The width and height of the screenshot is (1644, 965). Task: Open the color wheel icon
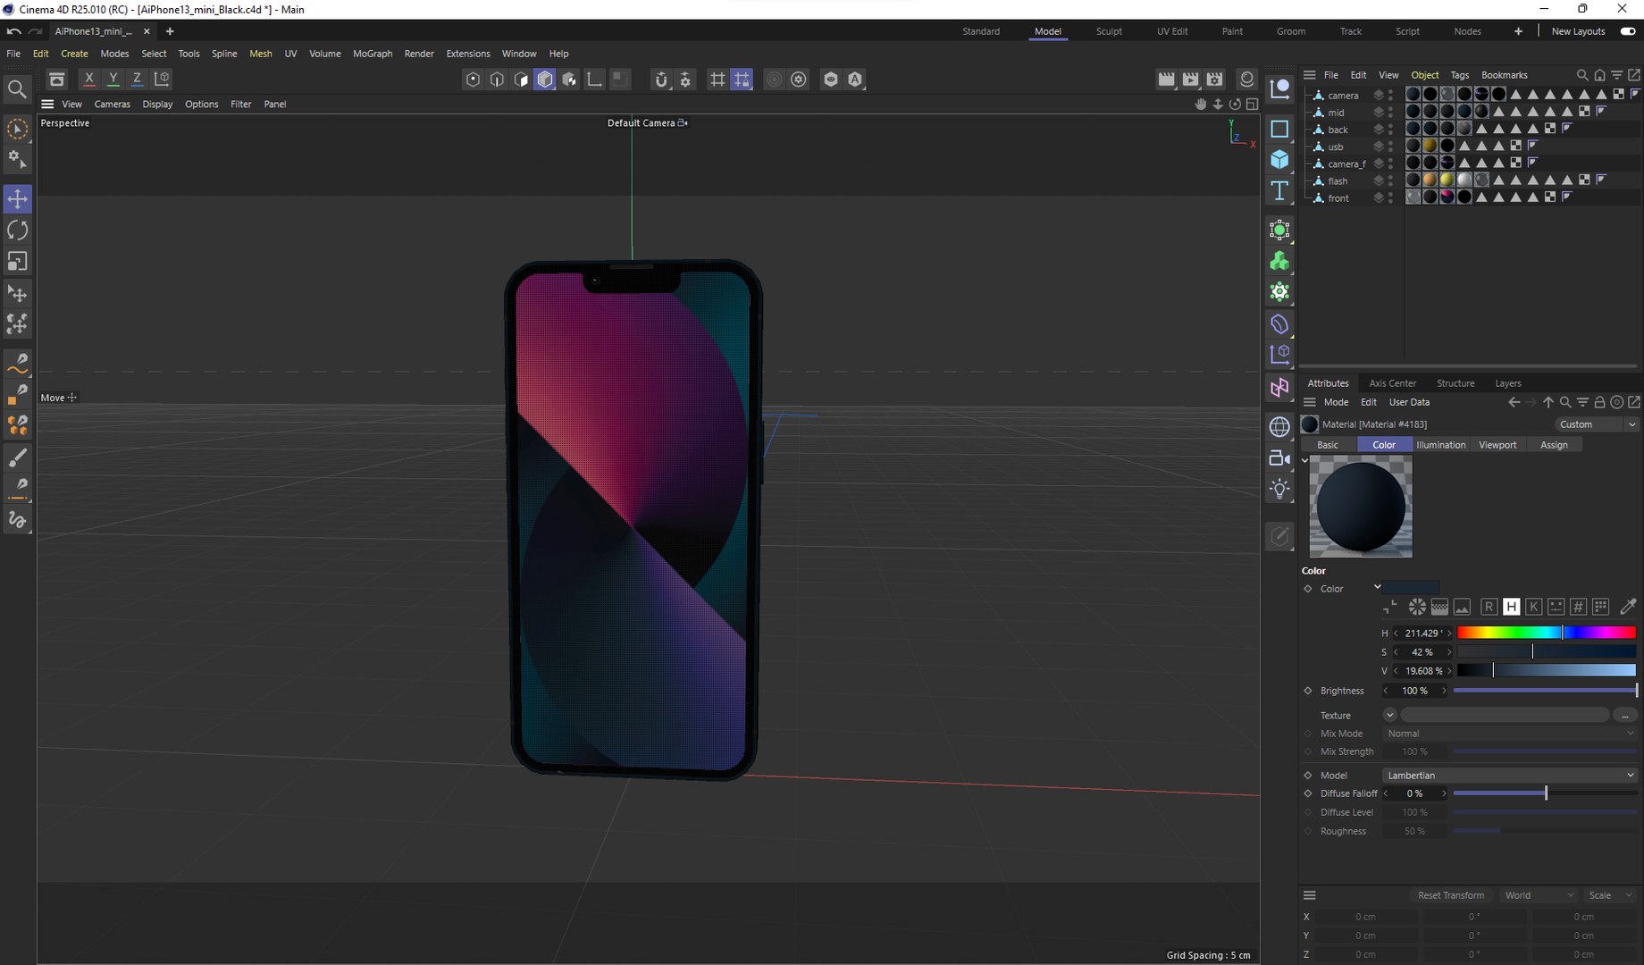point(1417,607)
